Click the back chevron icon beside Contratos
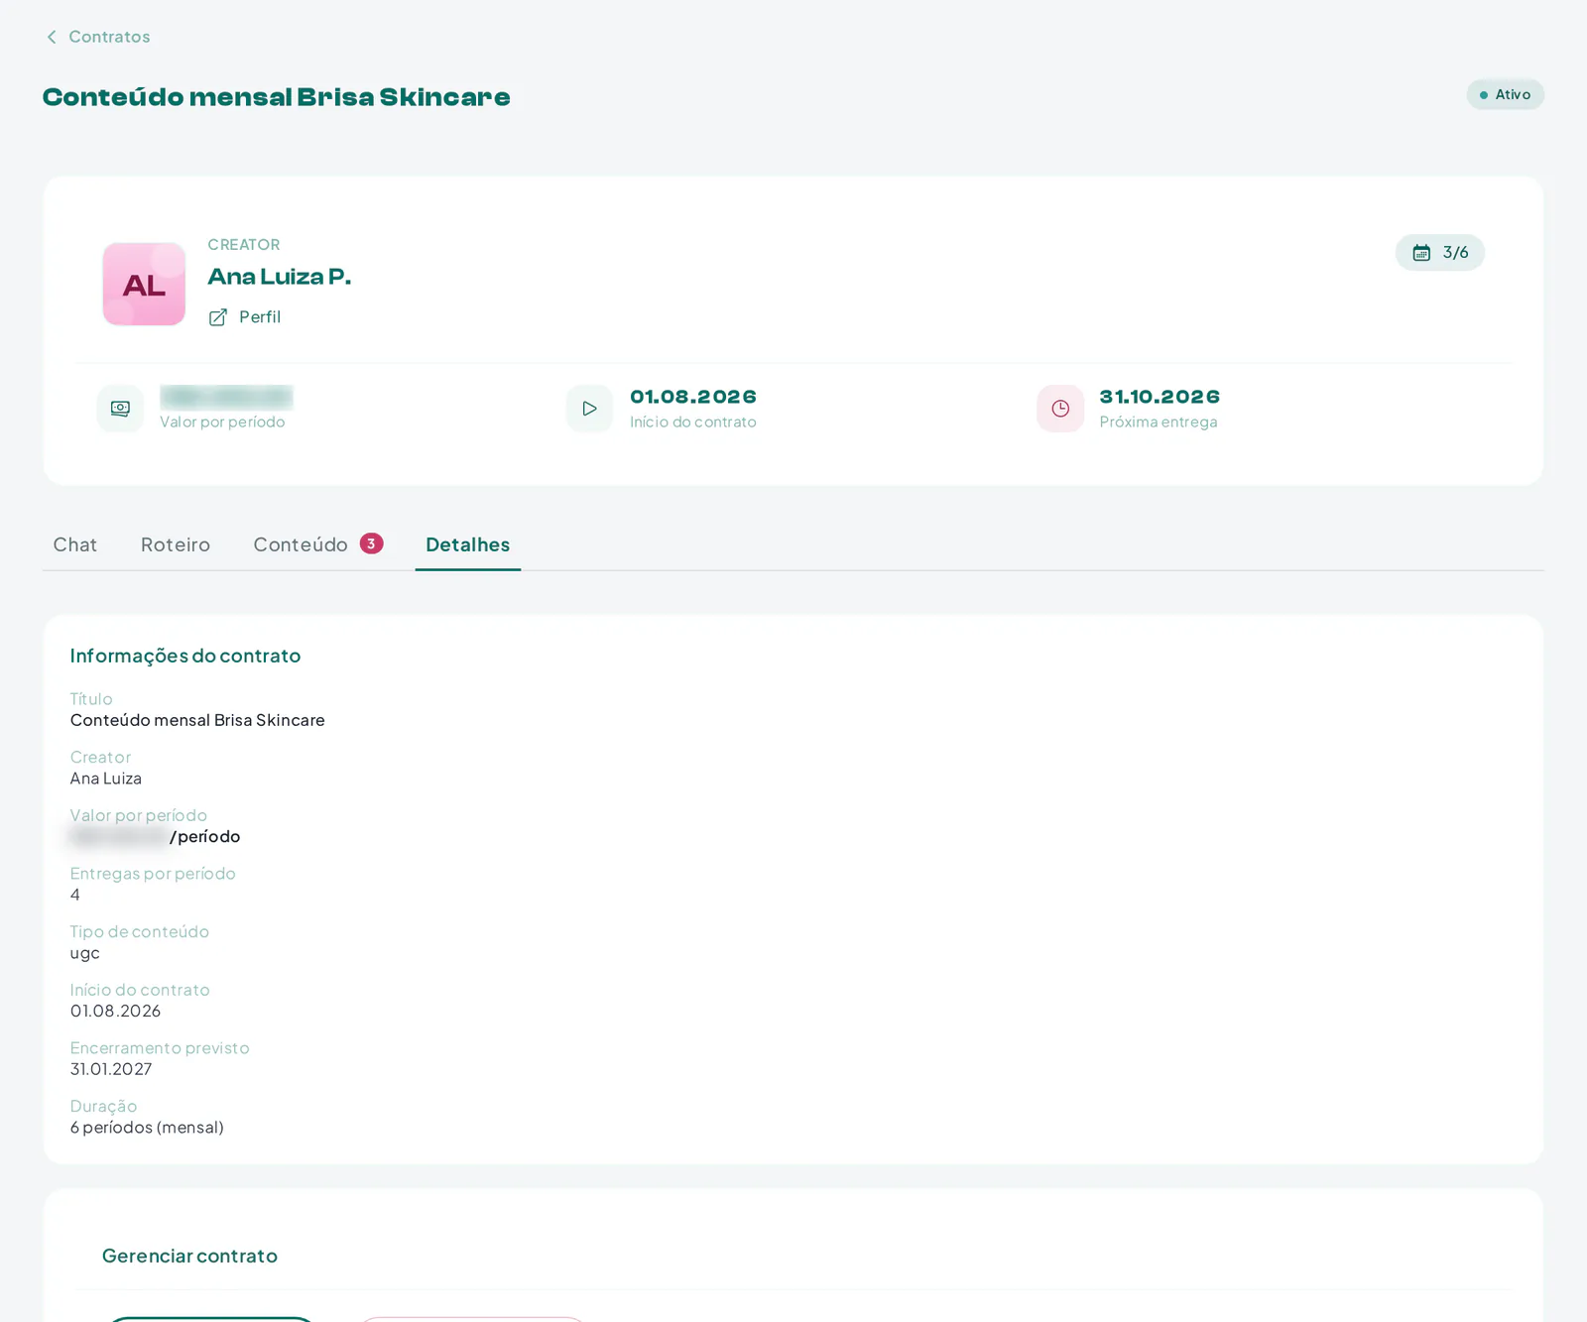Screen dimensions: 1587x1322 (x=52, y=37)
